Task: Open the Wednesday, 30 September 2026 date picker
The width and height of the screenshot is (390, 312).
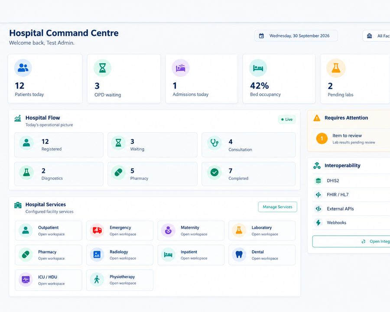Action: [296, 36]
